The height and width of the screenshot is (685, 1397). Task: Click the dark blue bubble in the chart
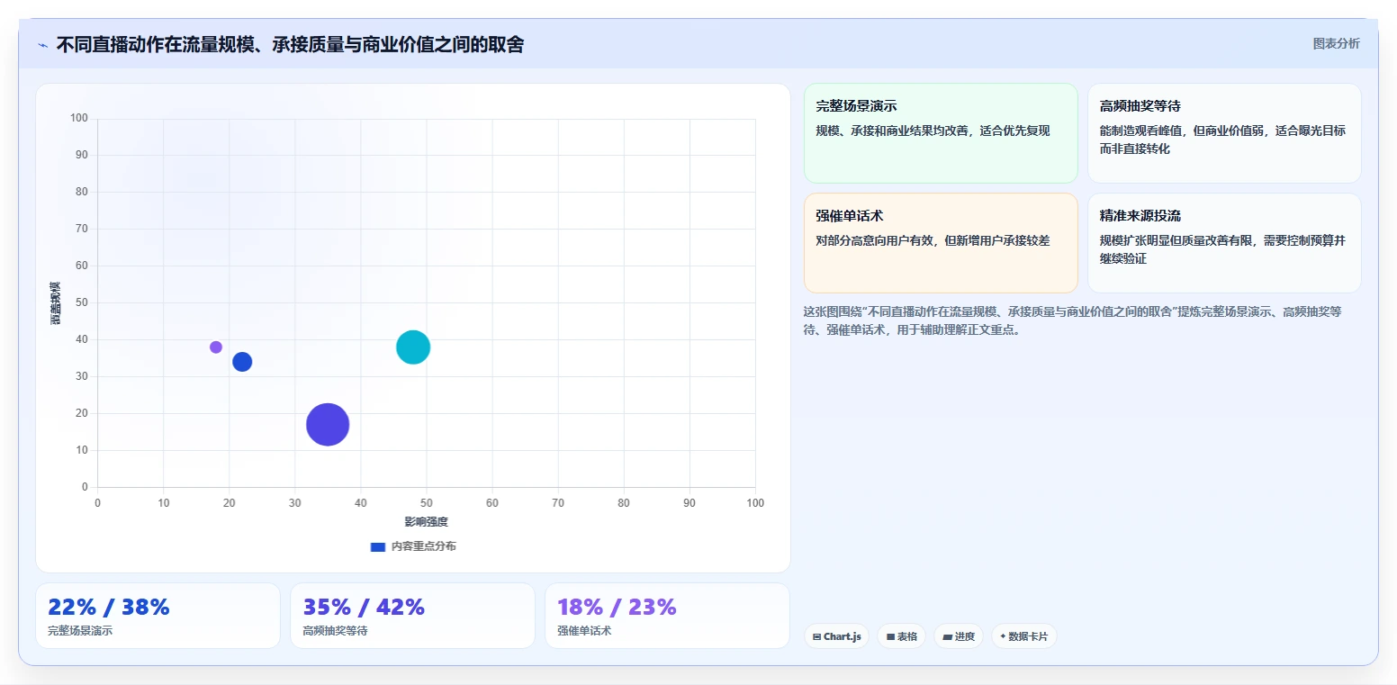(x=242, y=361)
